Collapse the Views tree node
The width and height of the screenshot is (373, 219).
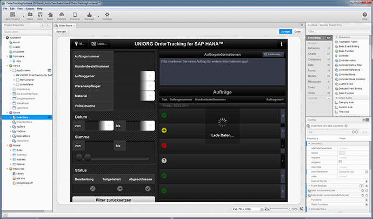(x=8, y=66)
